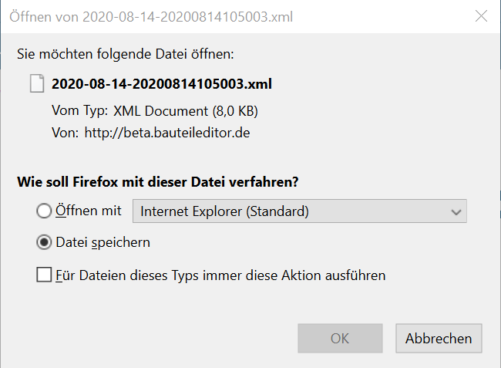This screenshot has width=501, height=368.
Task: Click the "Öffnen mit" label text
Action: (89, 211)
